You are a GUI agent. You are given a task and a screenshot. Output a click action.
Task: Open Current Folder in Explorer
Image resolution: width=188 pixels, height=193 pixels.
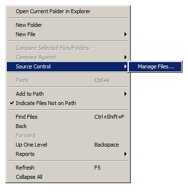coord(68,11)
